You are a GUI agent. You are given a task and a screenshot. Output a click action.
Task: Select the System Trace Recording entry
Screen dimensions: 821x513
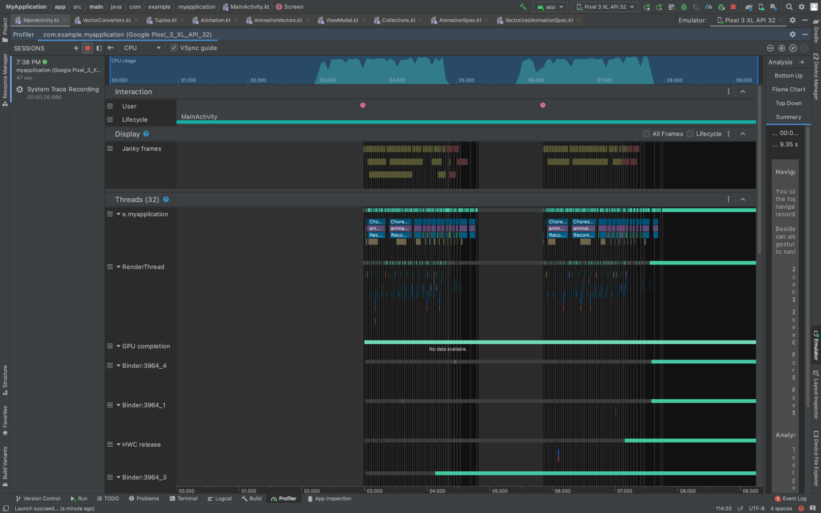(62, 90)
